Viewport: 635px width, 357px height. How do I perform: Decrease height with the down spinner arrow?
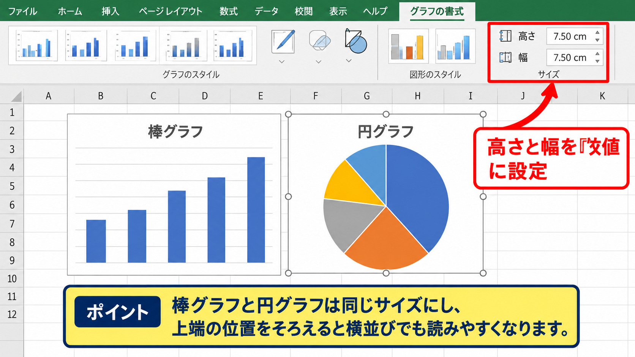597,40
